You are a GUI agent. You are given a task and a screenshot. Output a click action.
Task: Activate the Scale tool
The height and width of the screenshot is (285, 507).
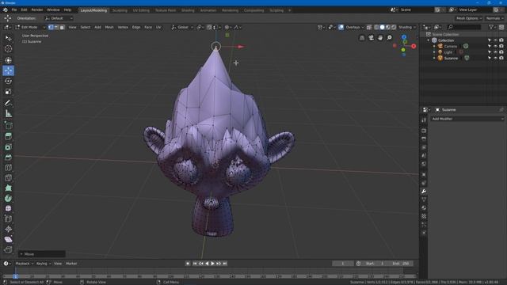pos(9,92)
